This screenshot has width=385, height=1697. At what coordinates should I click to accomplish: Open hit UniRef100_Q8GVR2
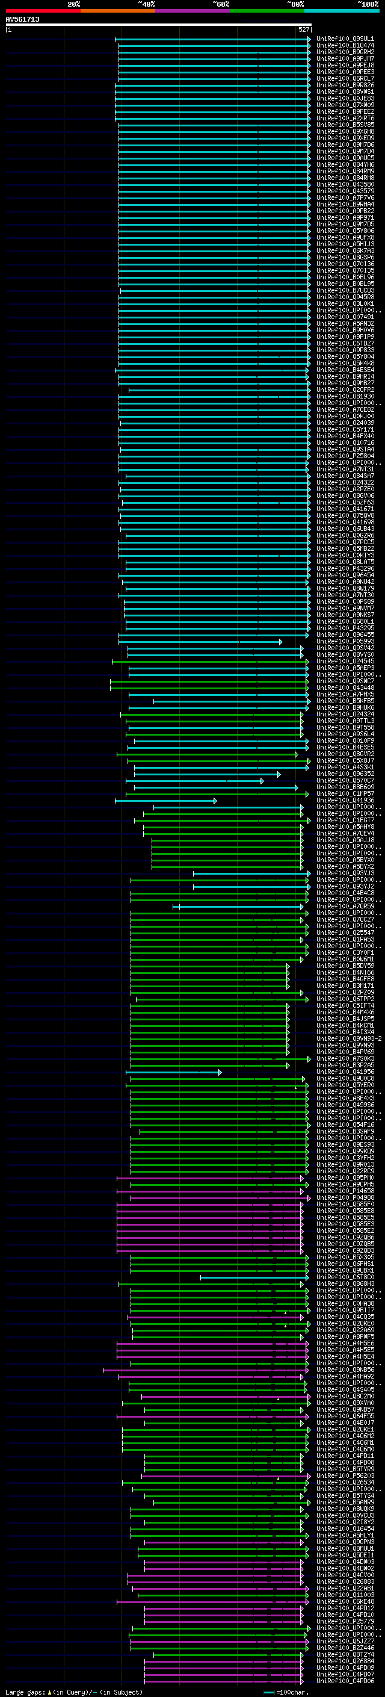click(345, 754)
